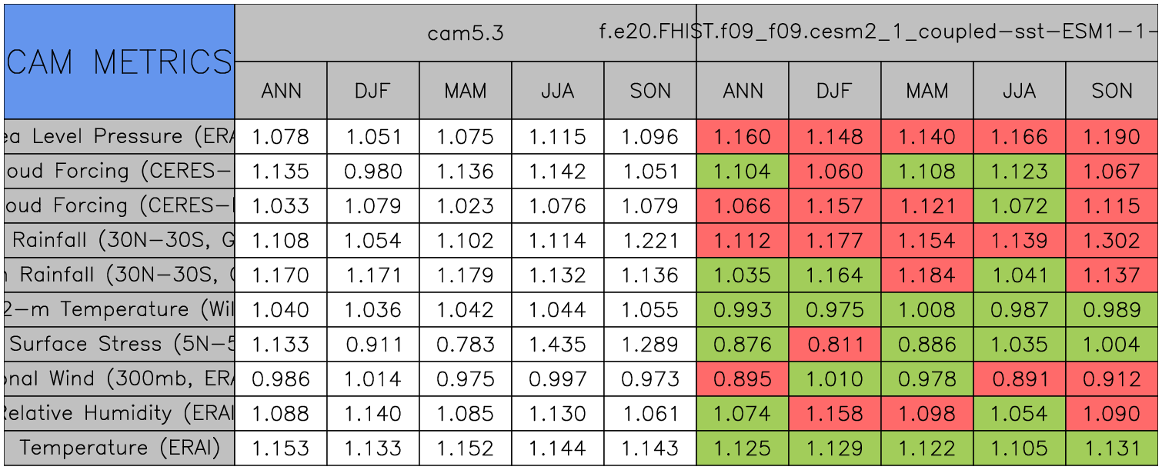Click the Sea Level Pressure row label

pyautogui.click(x=119, y=137)
